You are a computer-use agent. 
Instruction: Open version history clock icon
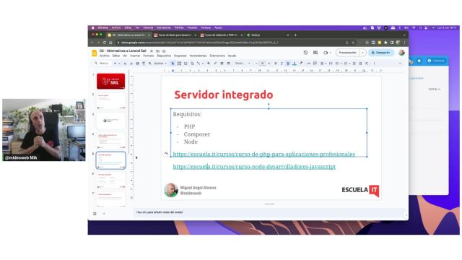tap(305, 53)
